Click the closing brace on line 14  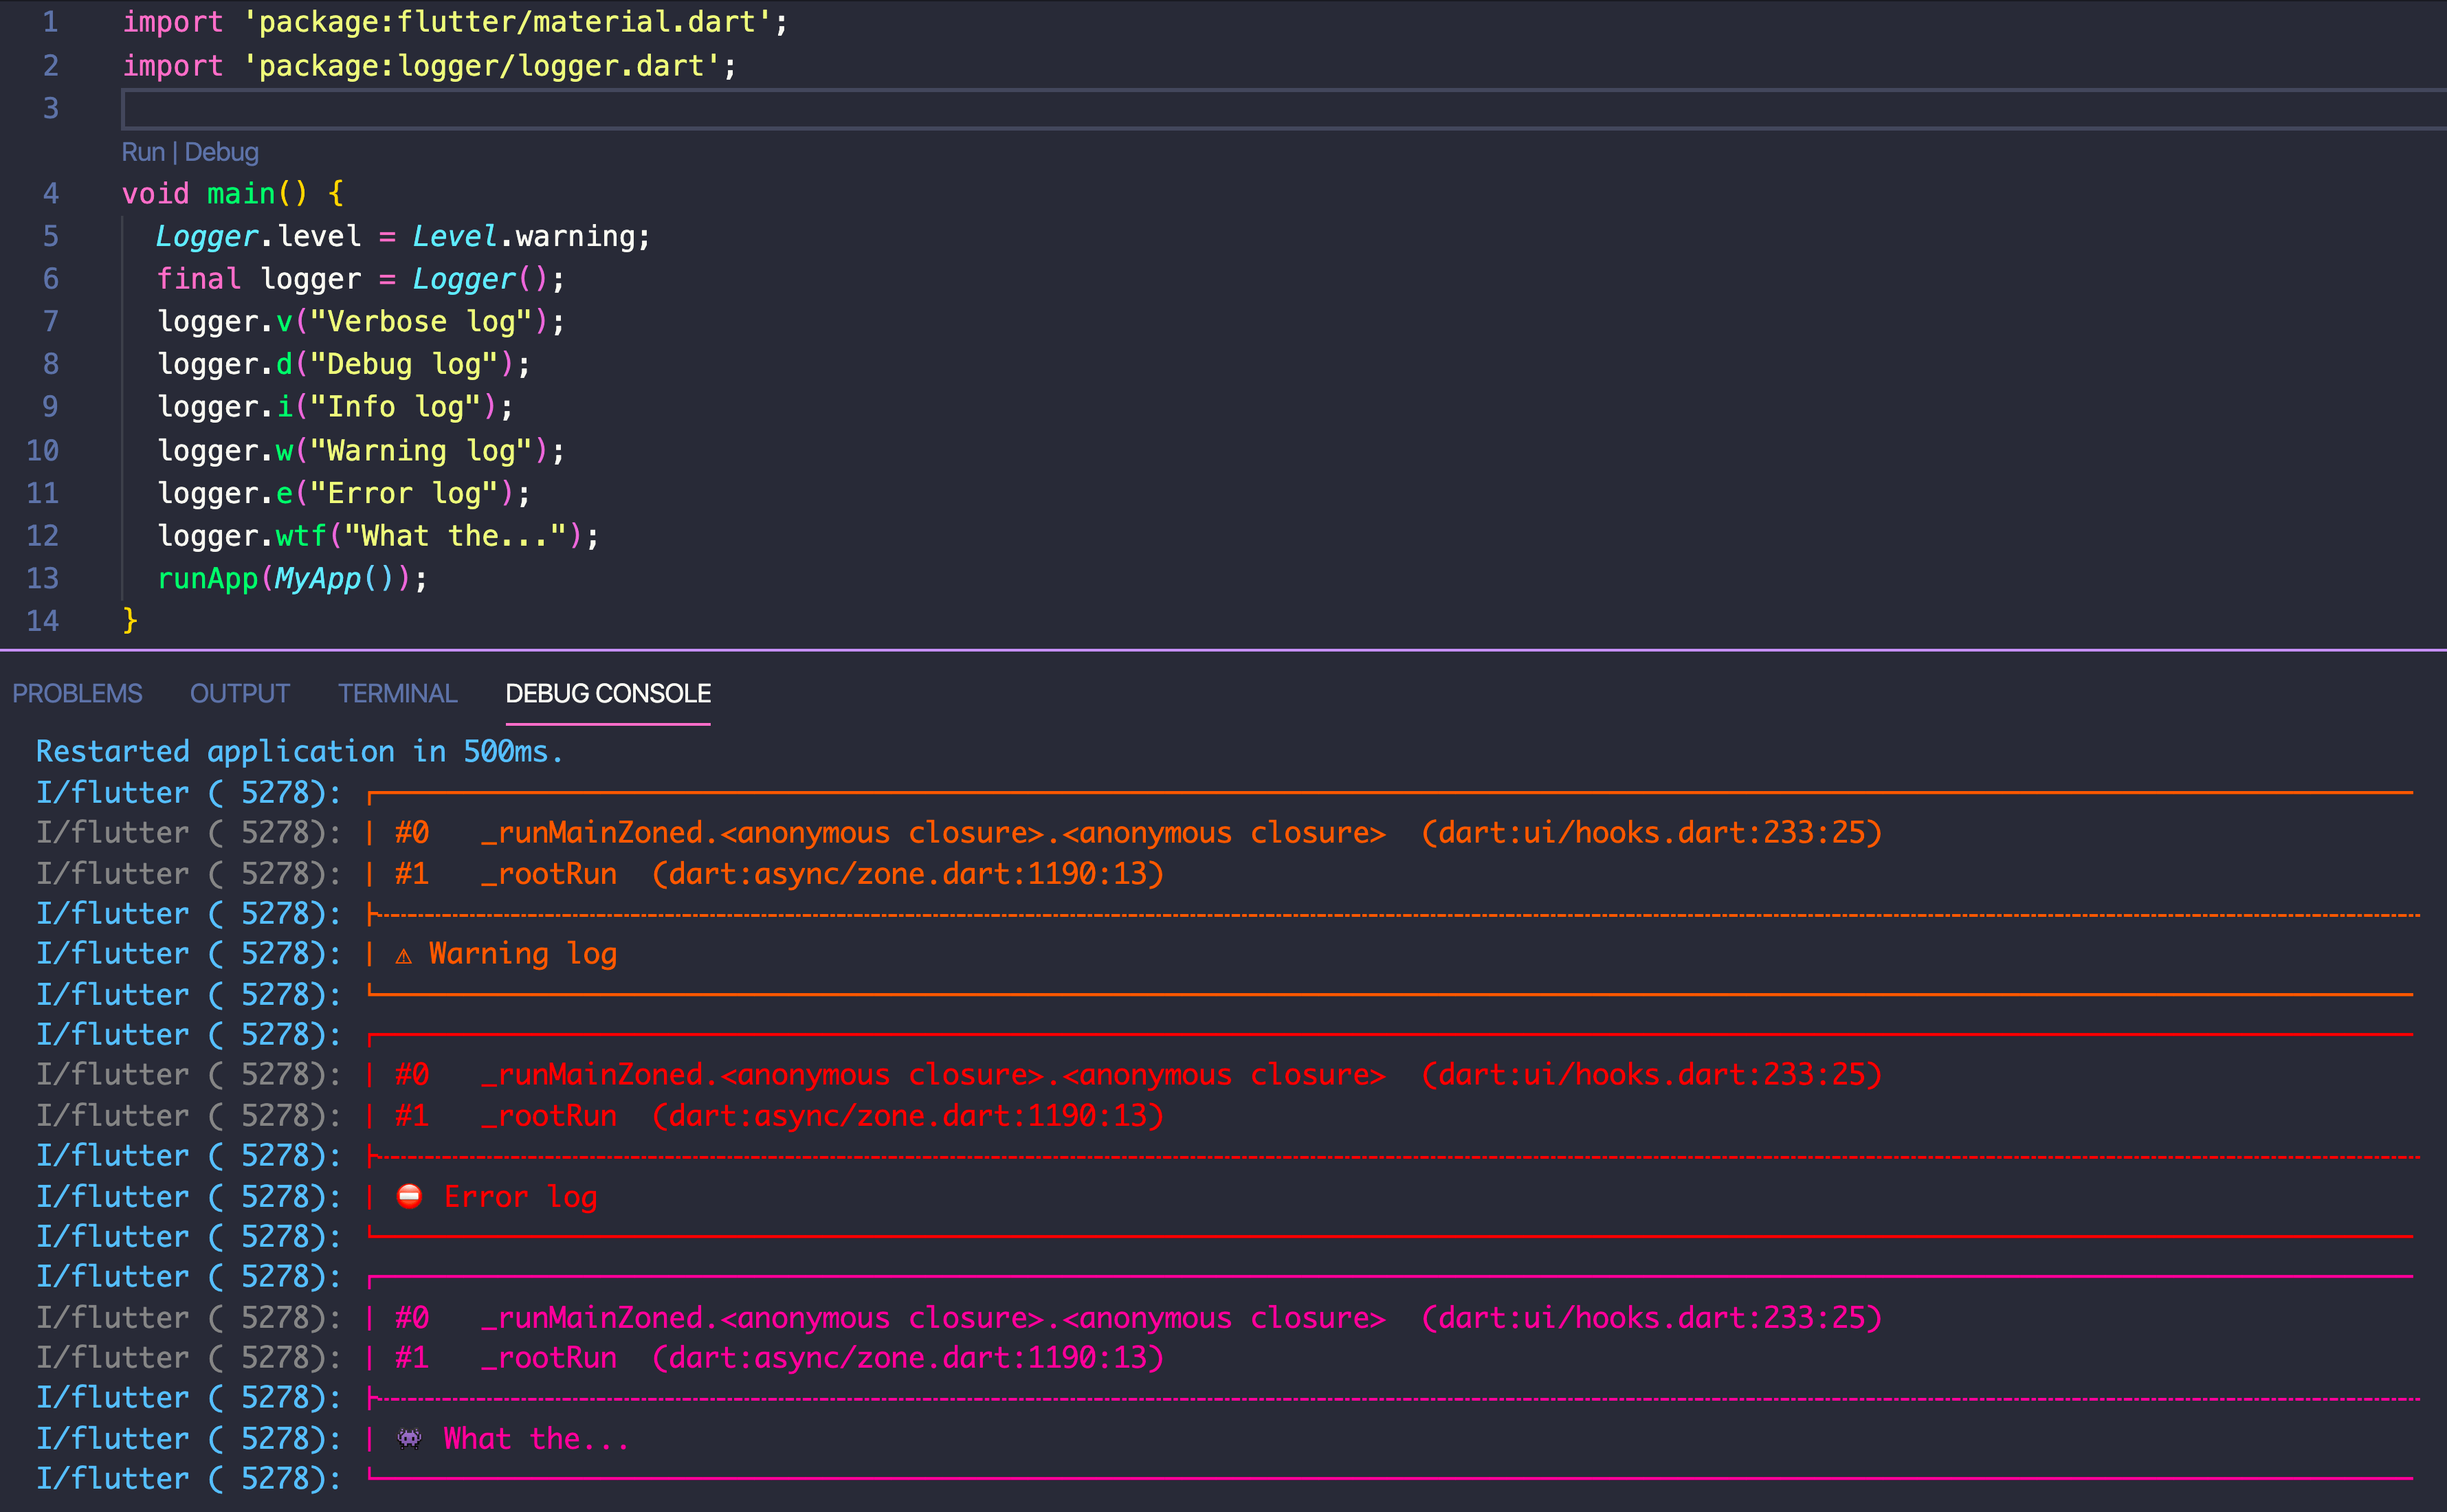pyautogui.click(x=130, y=621)
